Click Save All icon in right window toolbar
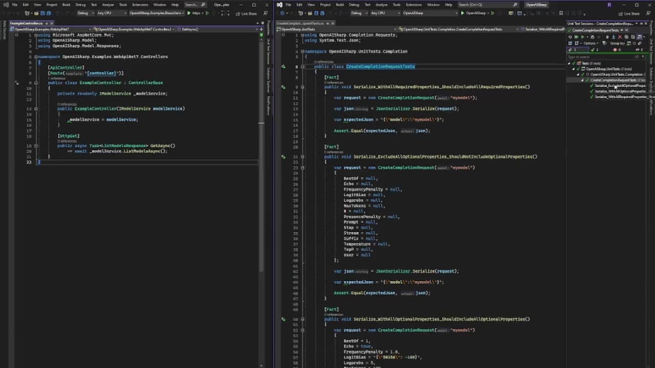The height and width of the screenshot is (368, 655). coord(322,13)
